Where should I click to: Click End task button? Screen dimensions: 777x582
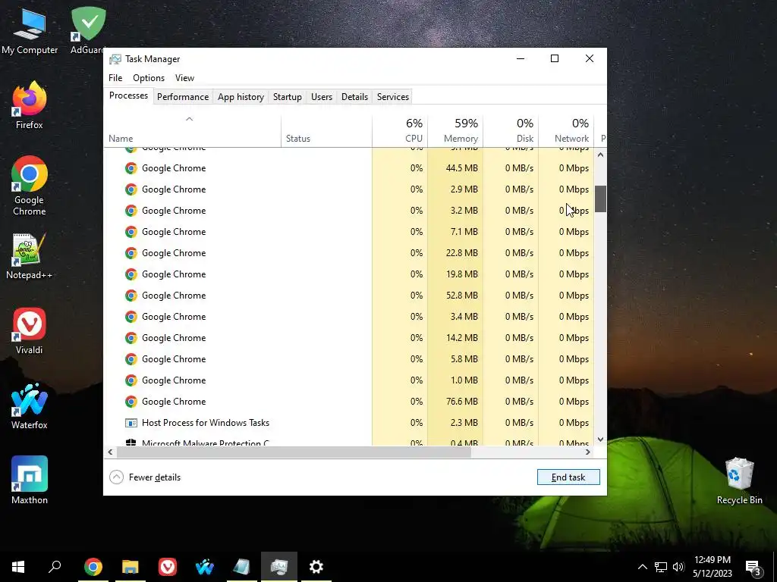(568, 477)
